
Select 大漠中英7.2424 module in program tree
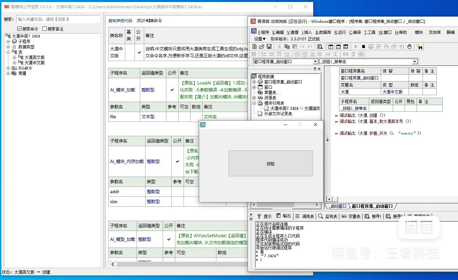(x=295, y=108)
